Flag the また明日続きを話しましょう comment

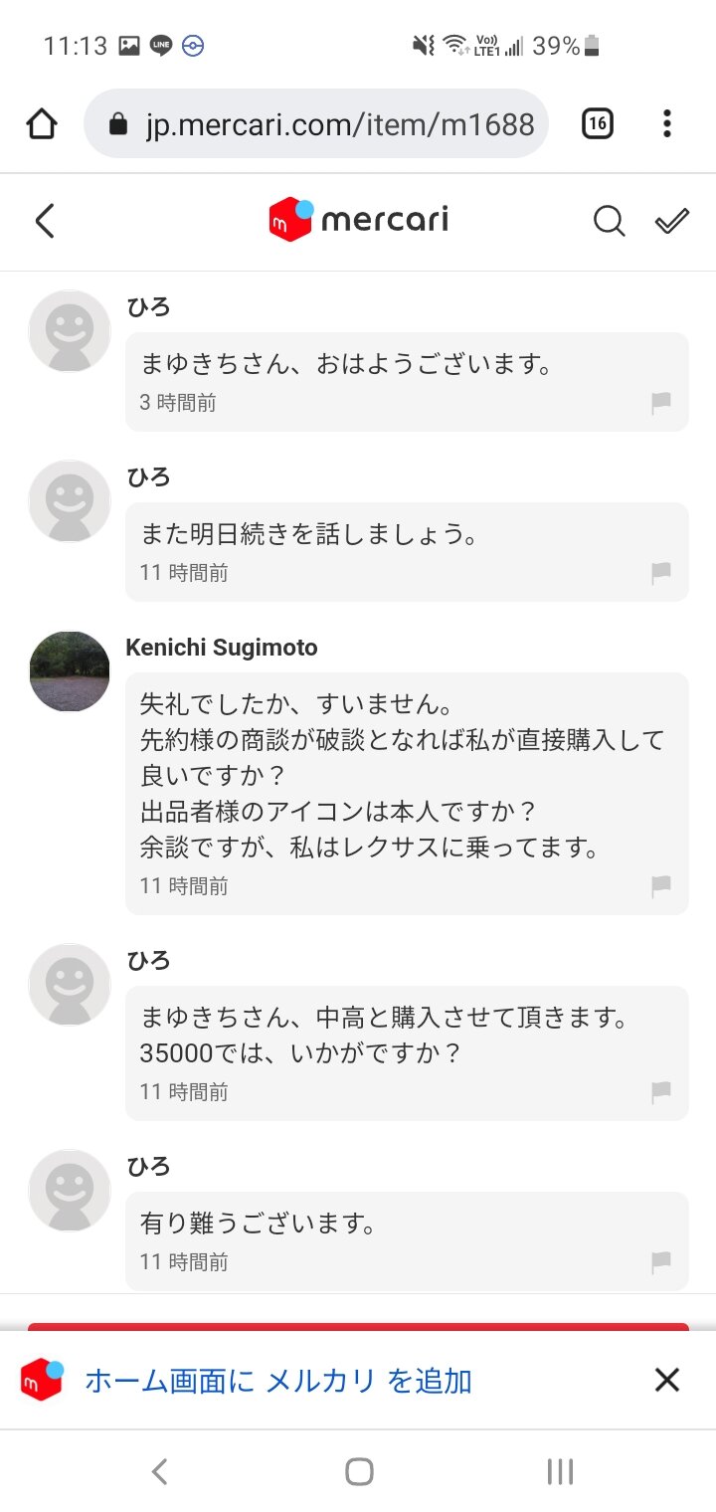click(660, 573)
